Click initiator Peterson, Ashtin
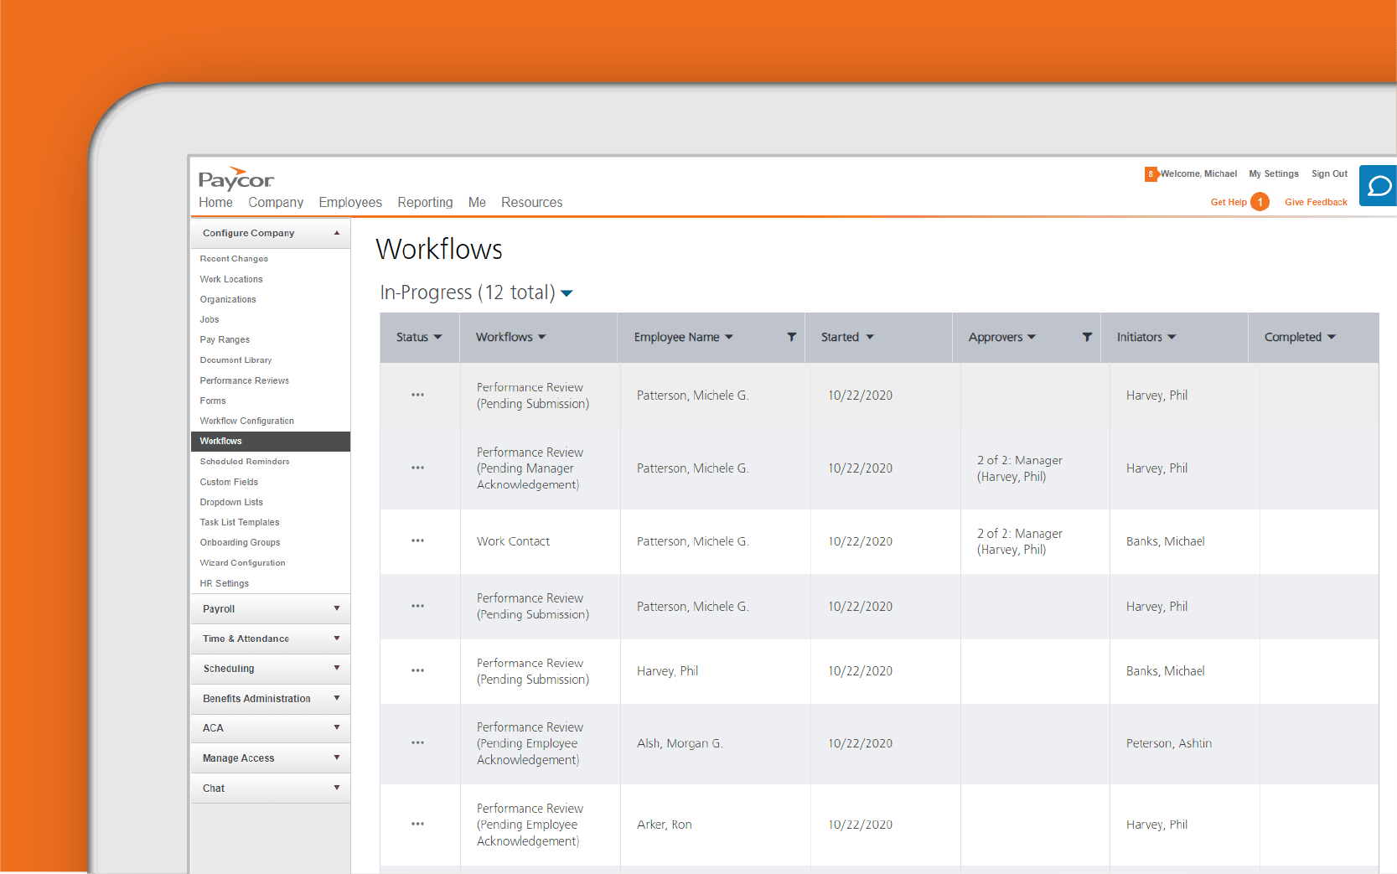Screen dimensions: 1397x874 (x=1169, y=743)
